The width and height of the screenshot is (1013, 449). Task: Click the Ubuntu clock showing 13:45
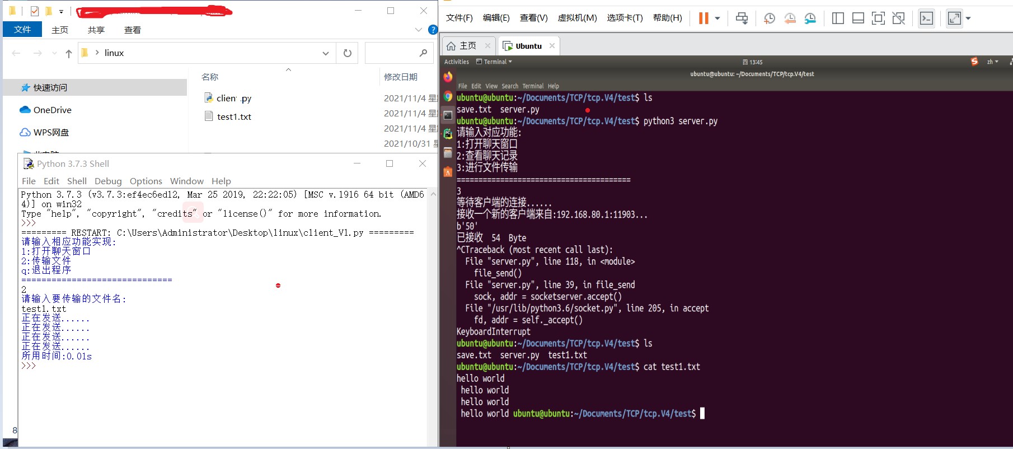tap(752, 62)
